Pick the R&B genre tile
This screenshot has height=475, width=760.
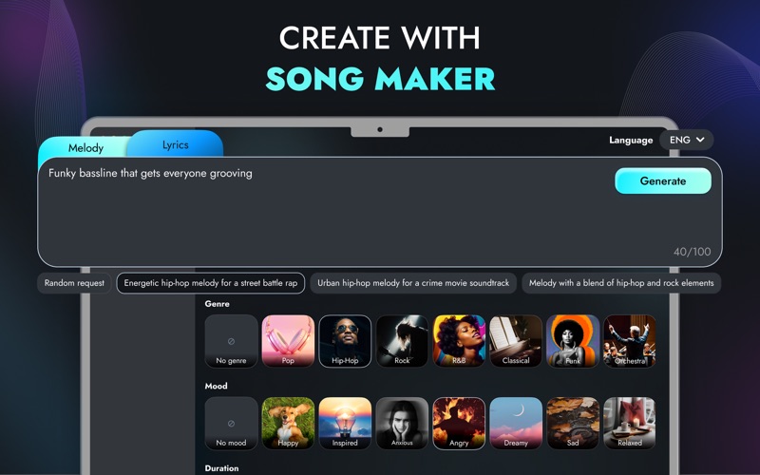[x=459, y=341]
